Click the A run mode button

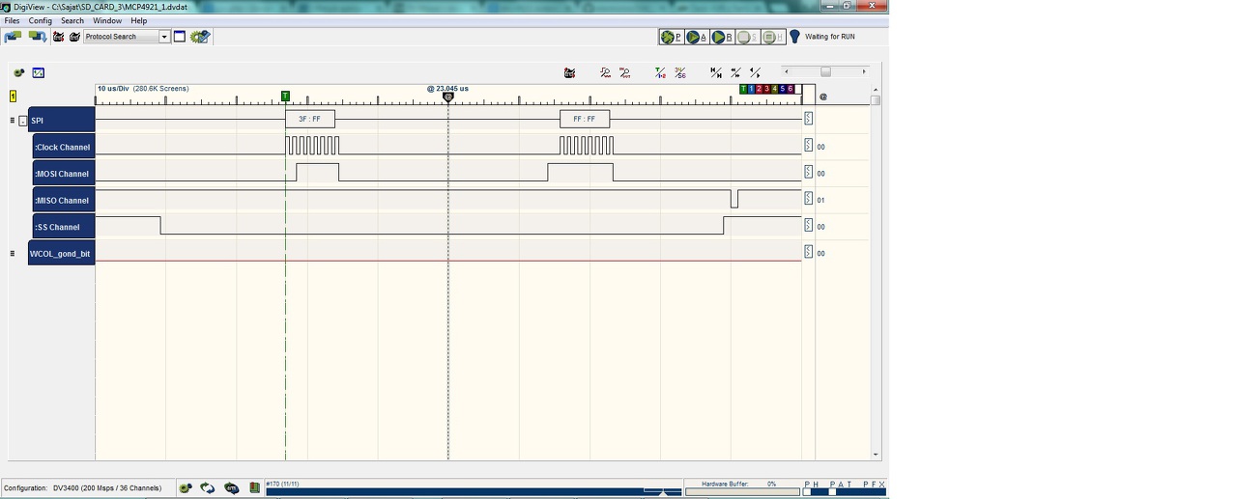(697, 37)
